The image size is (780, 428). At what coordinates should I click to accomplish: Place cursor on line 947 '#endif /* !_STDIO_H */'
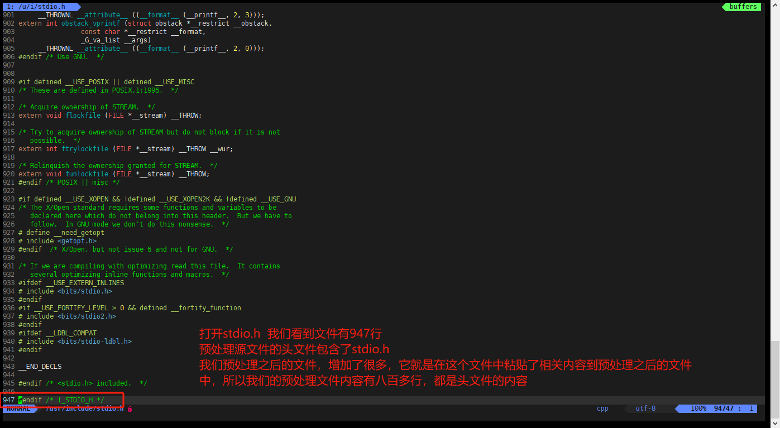(x=61, y=400)
